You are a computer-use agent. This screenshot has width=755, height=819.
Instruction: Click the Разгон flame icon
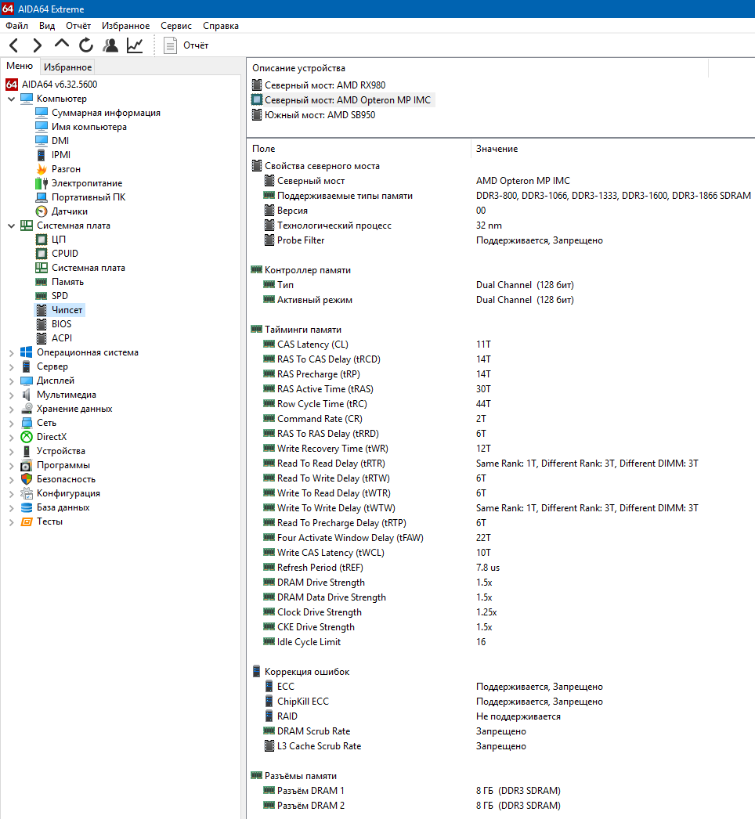(x=42, y=168)
